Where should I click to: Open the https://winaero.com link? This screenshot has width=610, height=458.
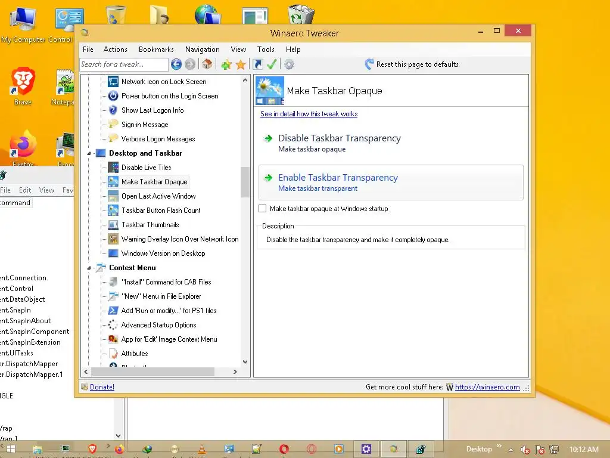tap(487, 387)
